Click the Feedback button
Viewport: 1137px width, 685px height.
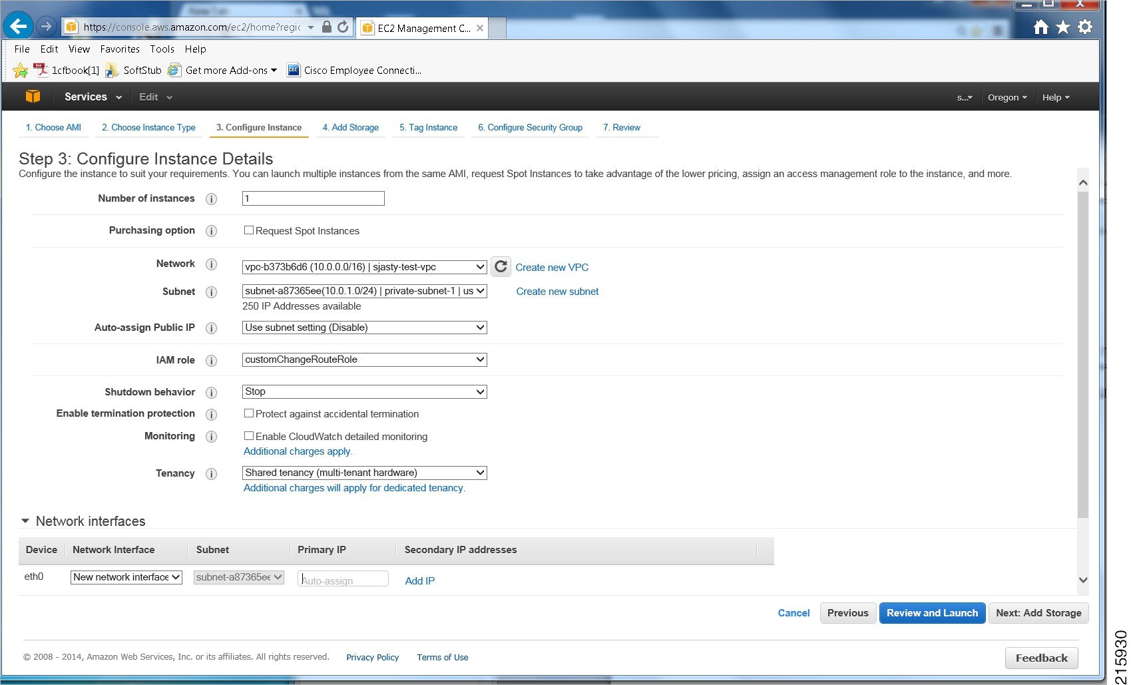(x=1041, y=658)
